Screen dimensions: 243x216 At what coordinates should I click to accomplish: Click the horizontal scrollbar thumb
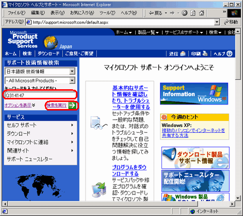[x=103, y=204]
